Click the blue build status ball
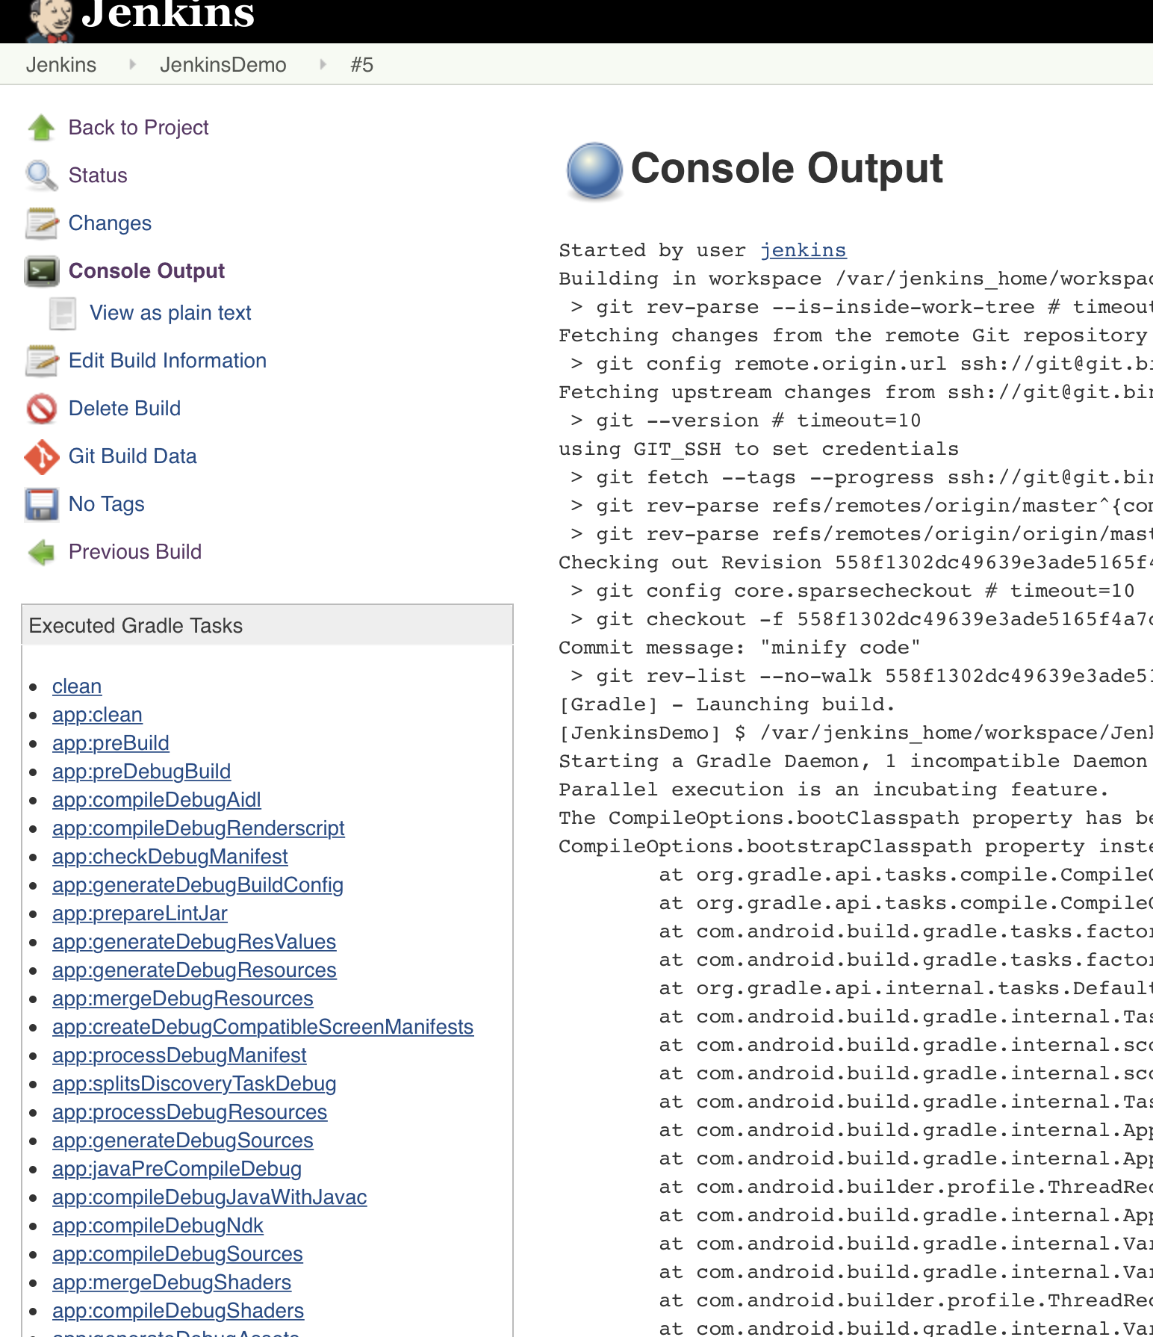1153x1337 pixels. (x=594, y=170)
